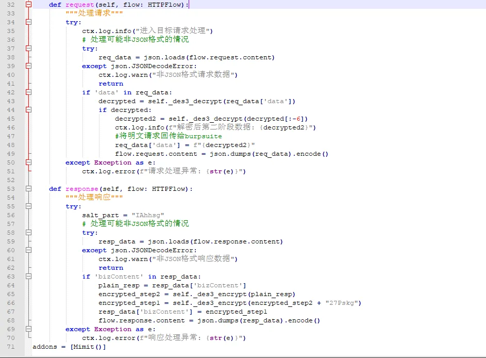Click line number 45 in the margin
The height and width of the screenshot is (358, 486).
pyautogui.click(x=11, y=119)
